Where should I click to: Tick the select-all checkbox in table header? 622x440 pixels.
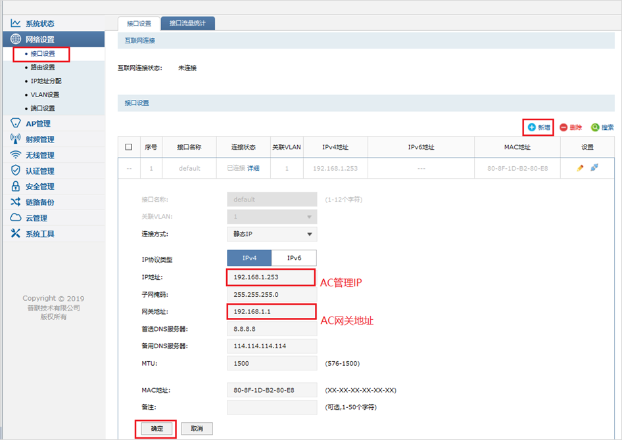pos(128,147)
